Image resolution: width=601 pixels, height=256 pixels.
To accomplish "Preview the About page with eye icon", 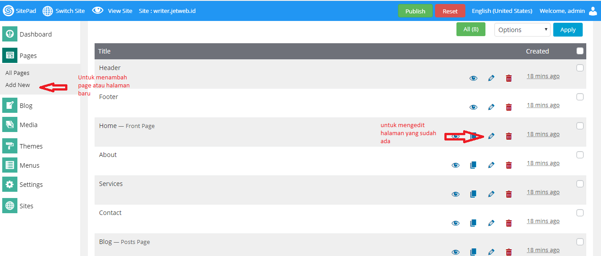I will (456, 165).
